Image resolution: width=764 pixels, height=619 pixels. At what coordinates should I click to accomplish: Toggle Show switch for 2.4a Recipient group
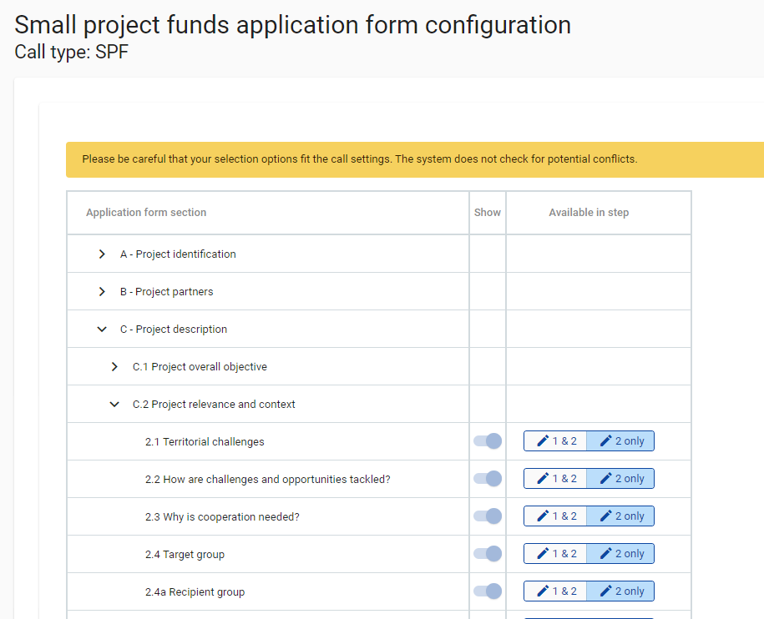click(x=488, y=591)
